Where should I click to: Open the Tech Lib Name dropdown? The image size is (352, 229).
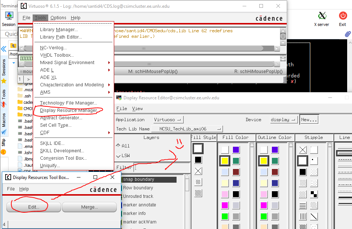point(187,129)
